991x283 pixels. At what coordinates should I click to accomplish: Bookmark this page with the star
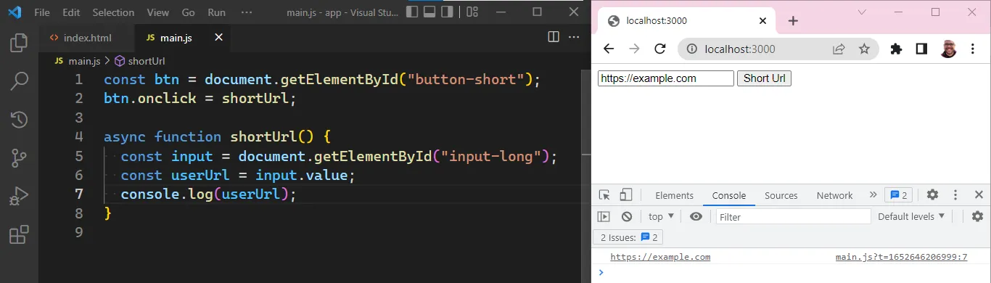coord(864,49)
